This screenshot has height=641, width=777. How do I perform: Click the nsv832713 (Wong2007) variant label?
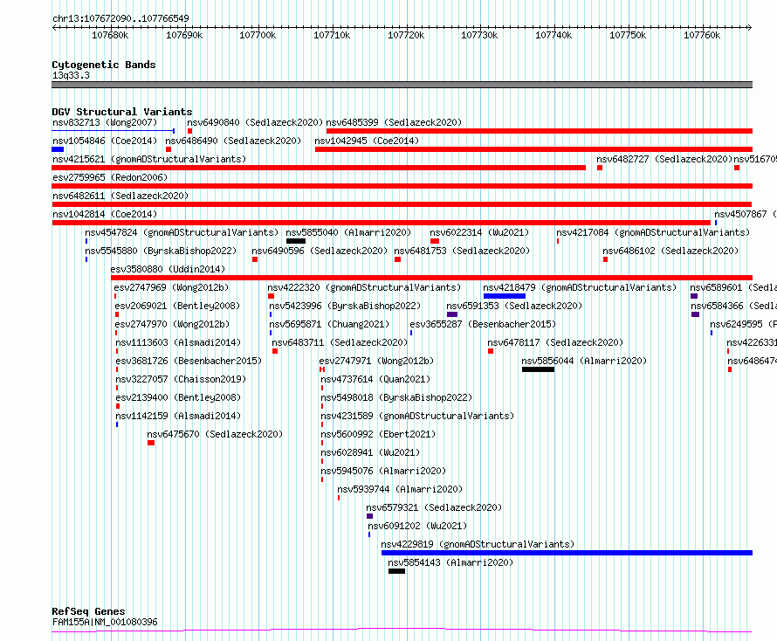click(105, 122)
